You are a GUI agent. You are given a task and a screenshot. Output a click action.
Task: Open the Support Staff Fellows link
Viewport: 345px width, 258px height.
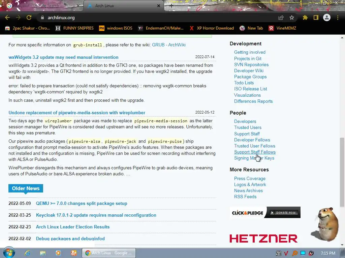click(x=255, y=152)
